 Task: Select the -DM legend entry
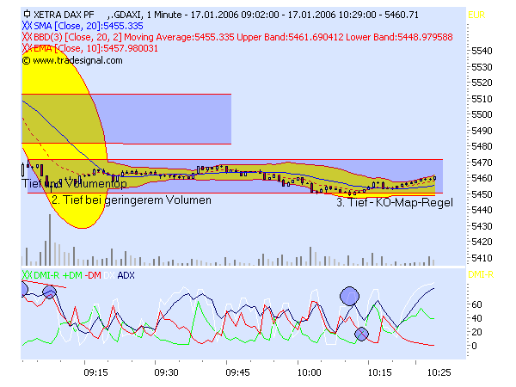coord(93,275)
